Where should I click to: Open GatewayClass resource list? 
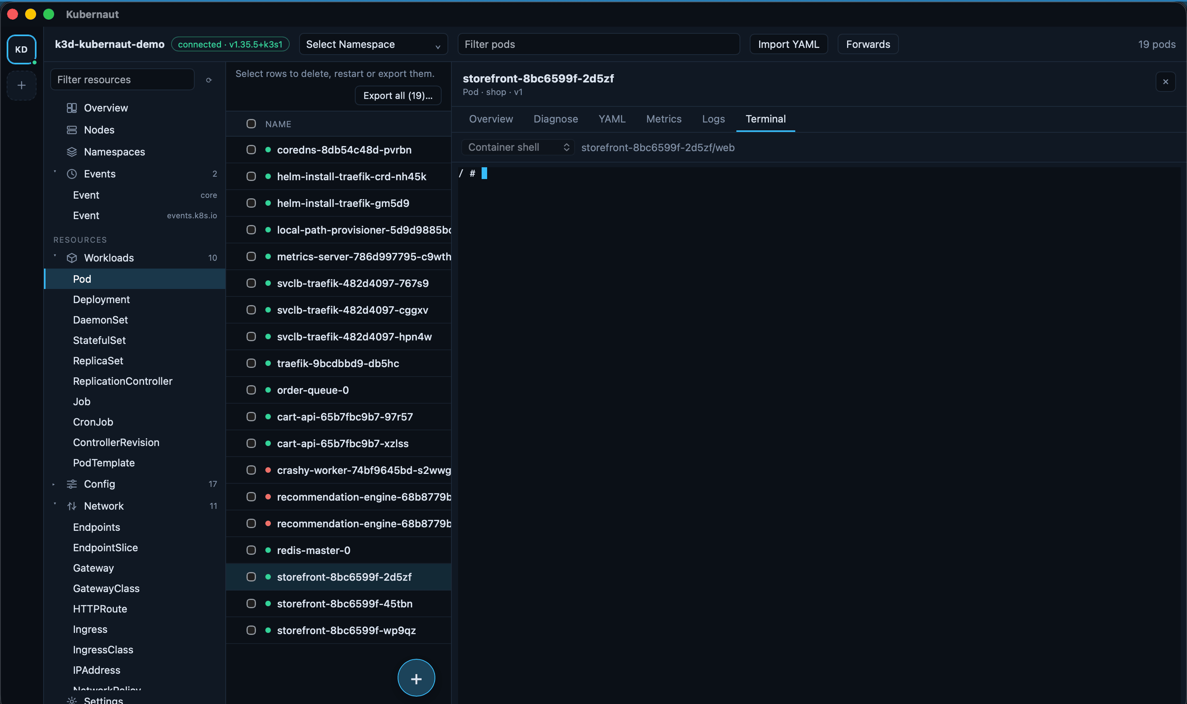point(135,588)
